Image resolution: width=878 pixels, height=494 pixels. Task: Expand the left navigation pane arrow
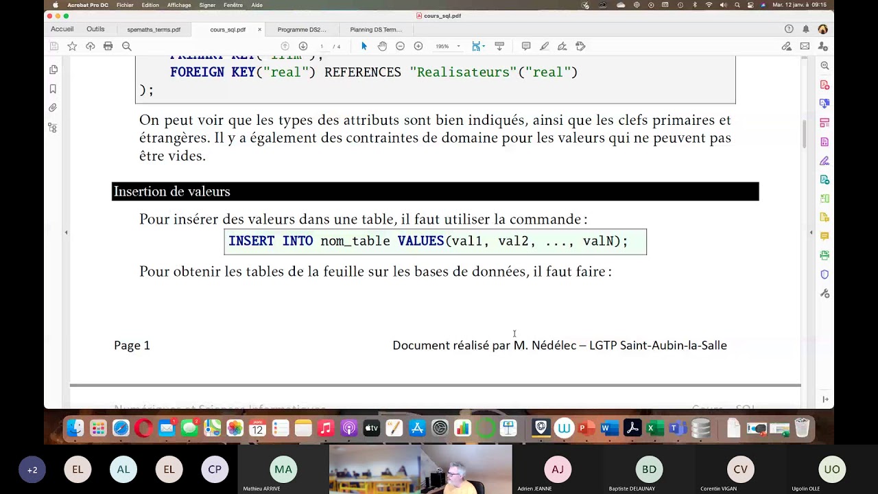[x=66, y=233]
